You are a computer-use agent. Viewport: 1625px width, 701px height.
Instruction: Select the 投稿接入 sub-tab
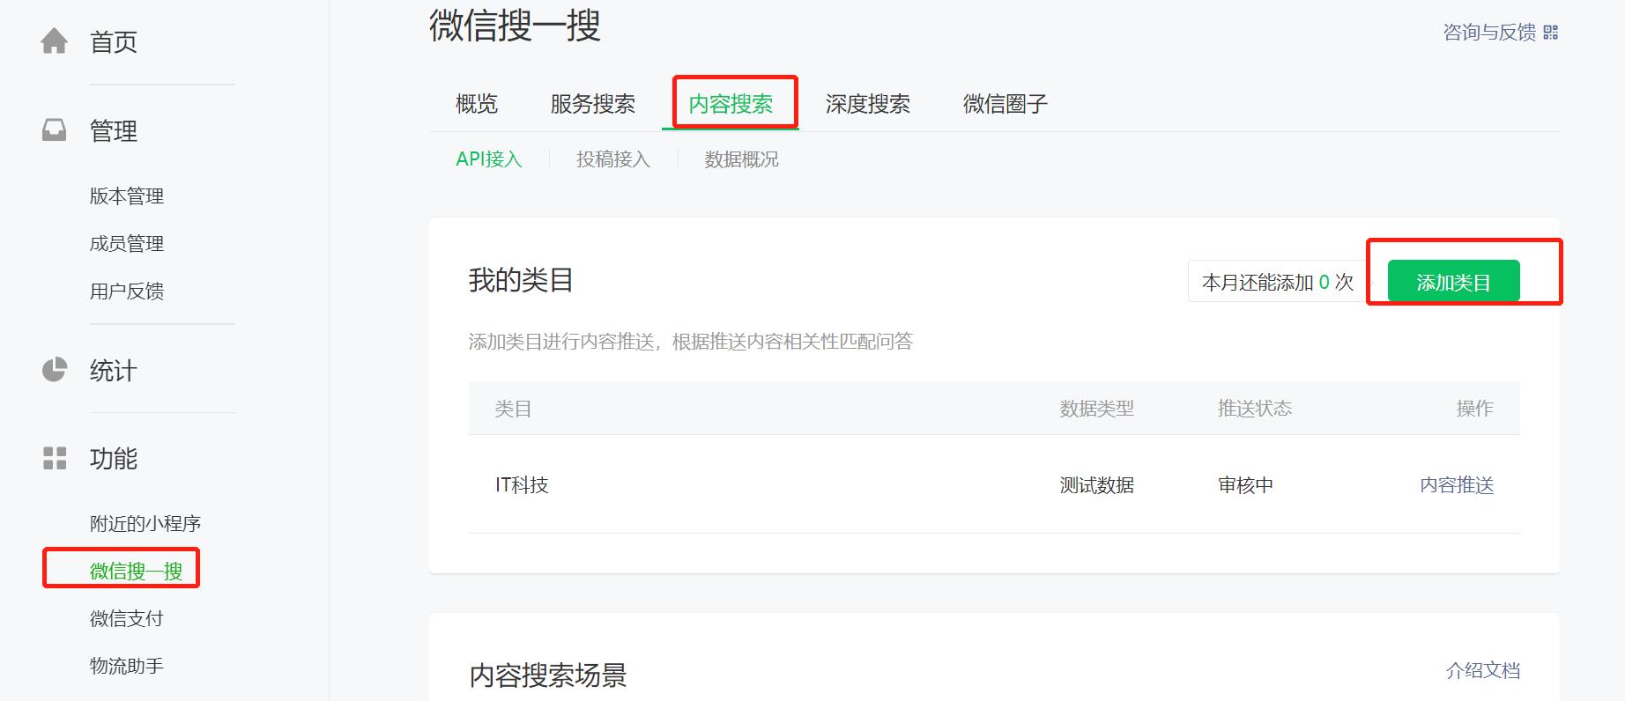(x=613, y=159)
